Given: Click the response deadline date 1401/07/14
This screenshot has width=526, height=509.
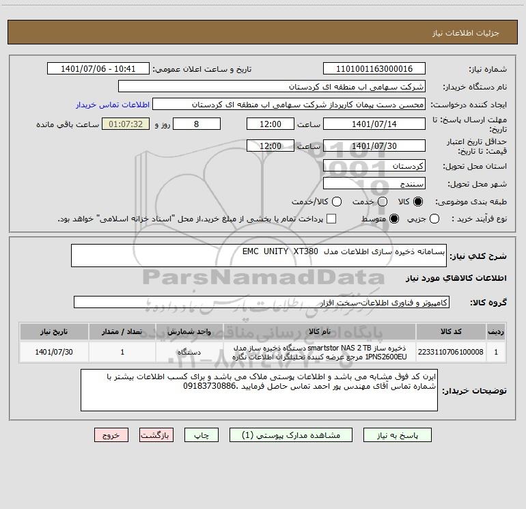Looking at the screenshot, I should [x=374, y=124].
